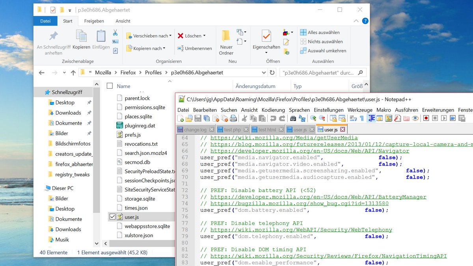Click Alles auswählen in ribbon
The height and width of the screenshot is (266, 473).
[x=320, y=32]
